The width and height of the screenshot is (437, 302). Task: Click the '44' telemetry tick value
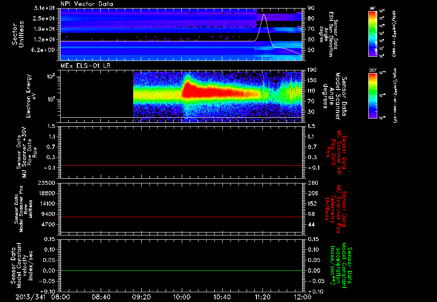pyautogui.click(x=311, y=224)
